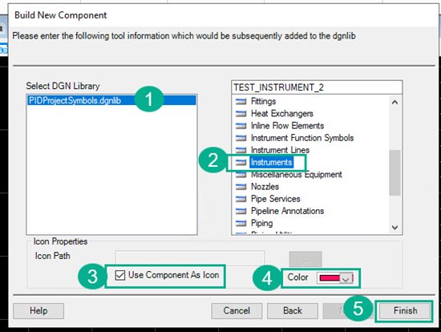
Task: Click the Pipeline Annotations category icon
Action: (241, 211)
